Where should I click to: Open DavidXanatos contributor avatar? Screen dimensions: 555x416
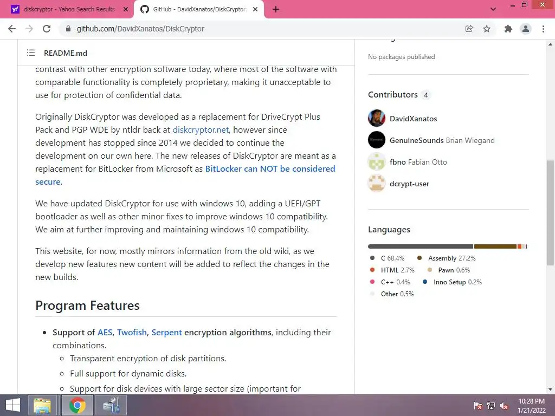point(377,118)
